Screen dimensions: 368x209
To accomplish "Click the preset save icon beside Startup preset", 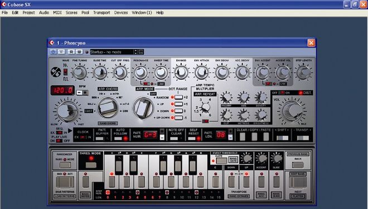I will (x=141, y=52).
